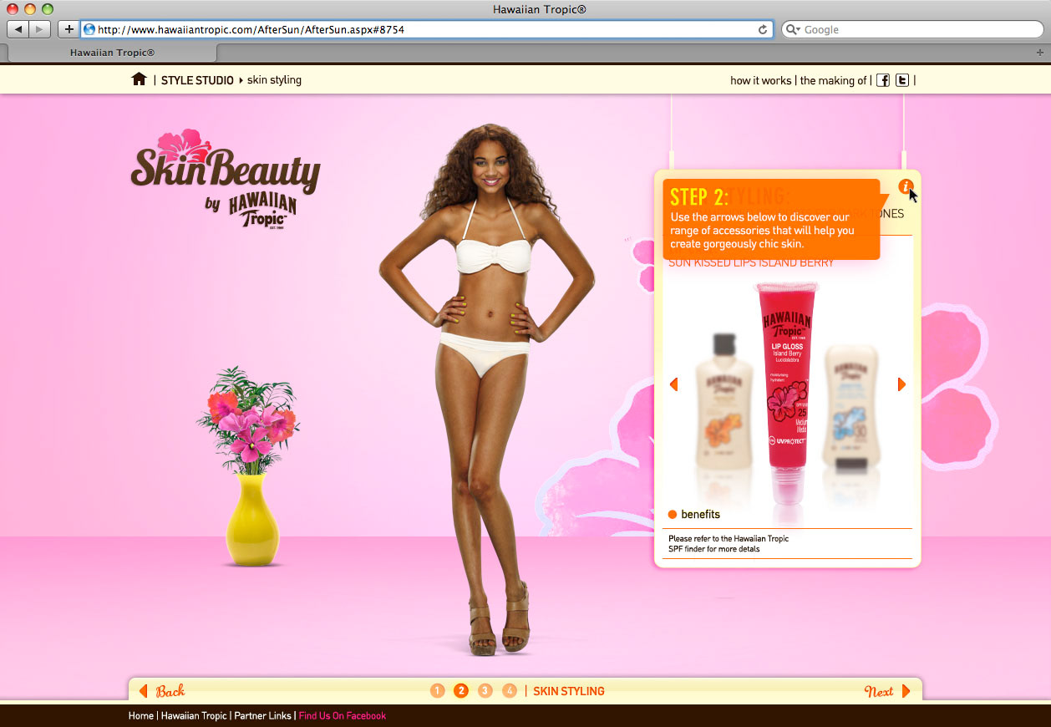
Task: Open 'the making of' link
Action: [x=833, y=80]
